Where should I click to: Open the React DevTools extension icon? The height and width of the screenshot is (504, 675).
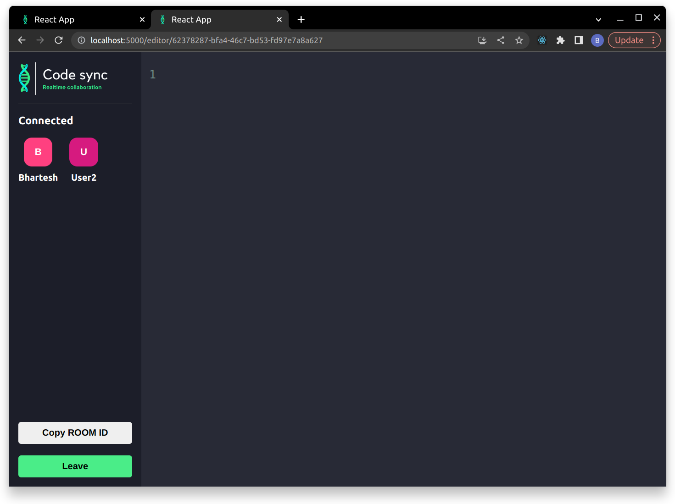(x=542, y=40)
